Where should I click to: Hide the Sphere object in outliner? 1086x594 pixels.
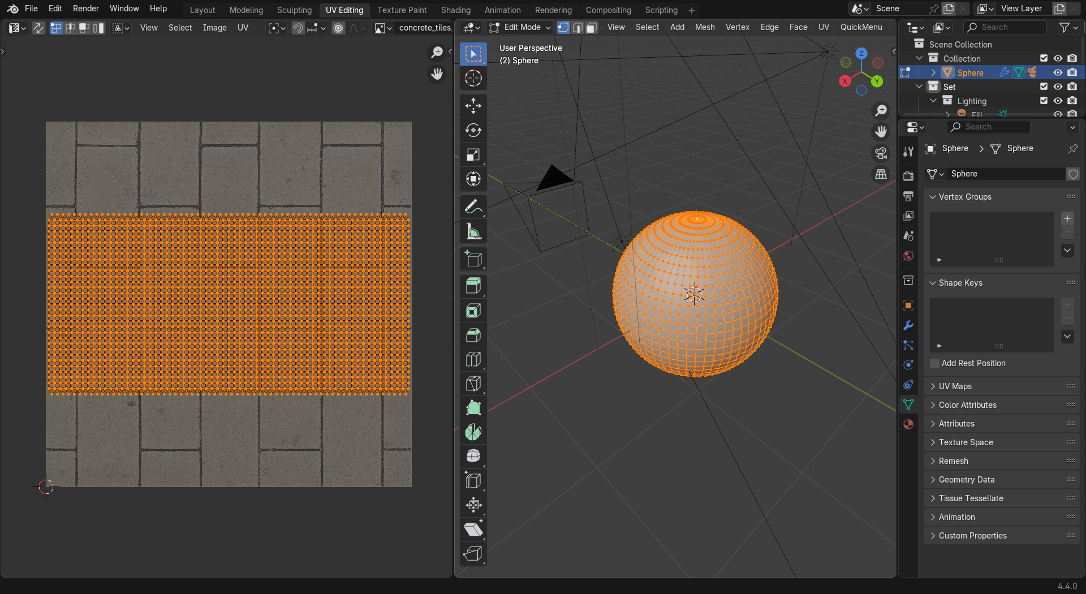[x=1058, y=72]
